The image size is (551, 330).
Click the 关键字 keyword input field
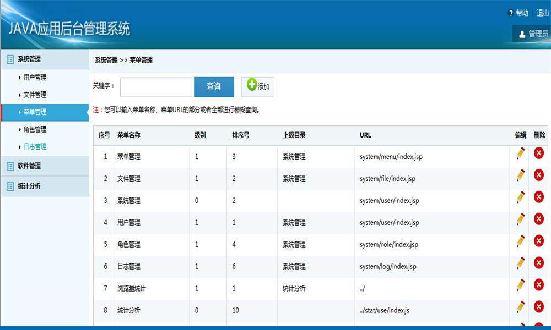[156, 87]
